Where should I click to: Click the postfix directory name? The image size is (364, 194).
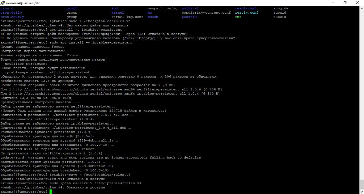coord(189,17)
